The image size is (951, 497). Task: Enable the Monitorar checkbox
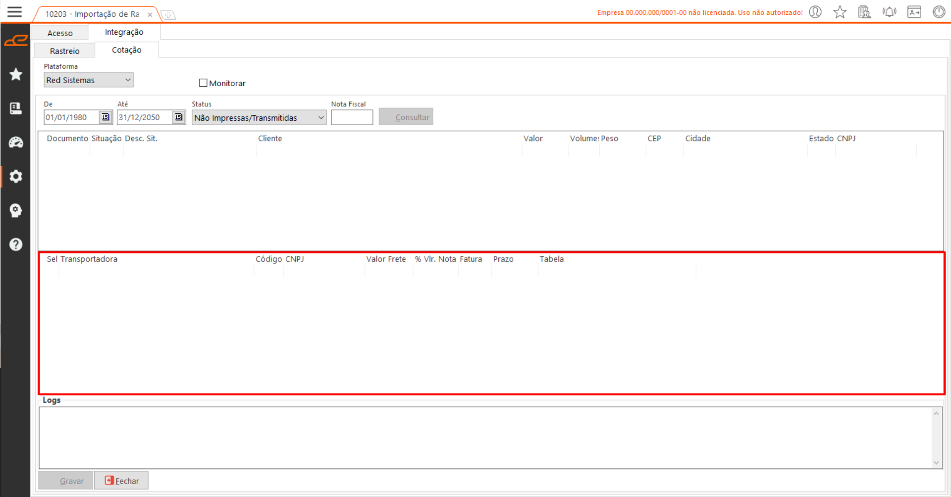pyautogui.click(x=203, y=83)
